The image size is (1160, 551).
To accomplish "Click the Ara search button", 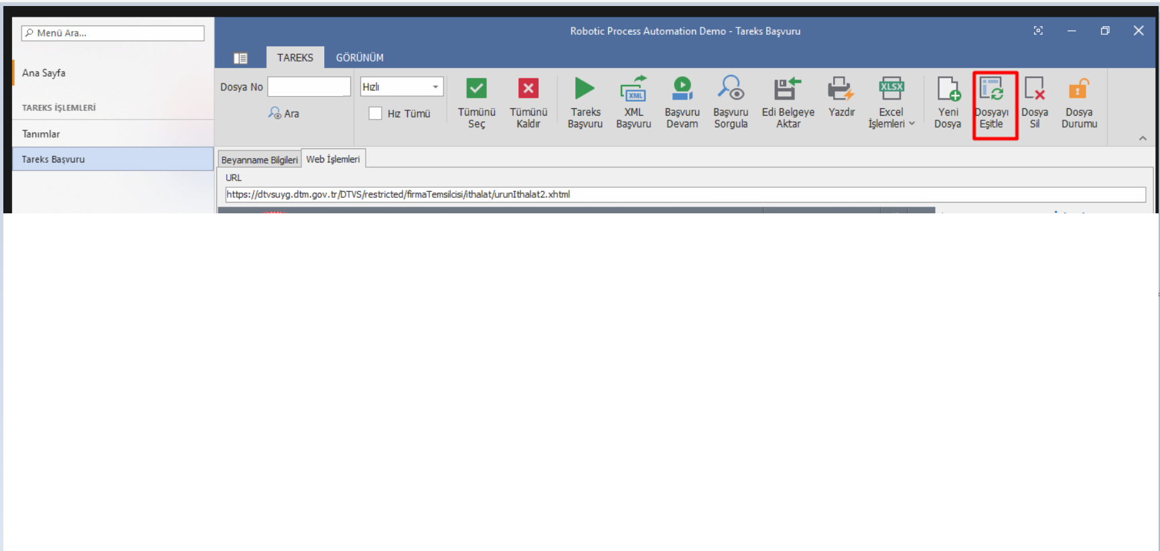I will (x=284, y=114).
